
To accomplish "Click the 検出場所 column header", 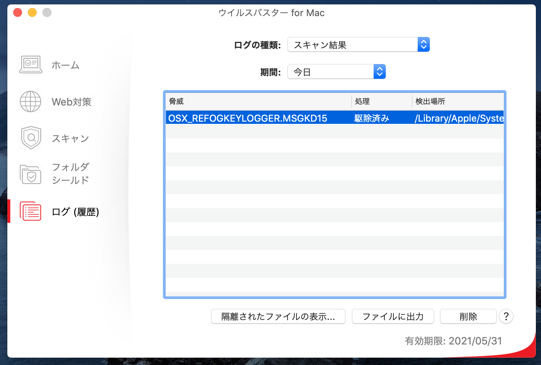I will (x=457, y=102).
